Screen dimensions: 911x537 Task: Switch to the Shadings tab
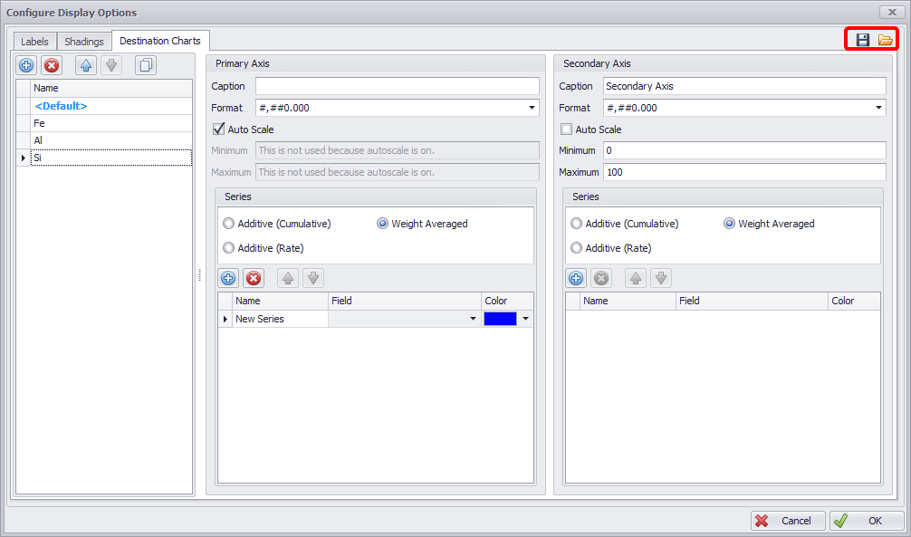click(x=84, y=42)
